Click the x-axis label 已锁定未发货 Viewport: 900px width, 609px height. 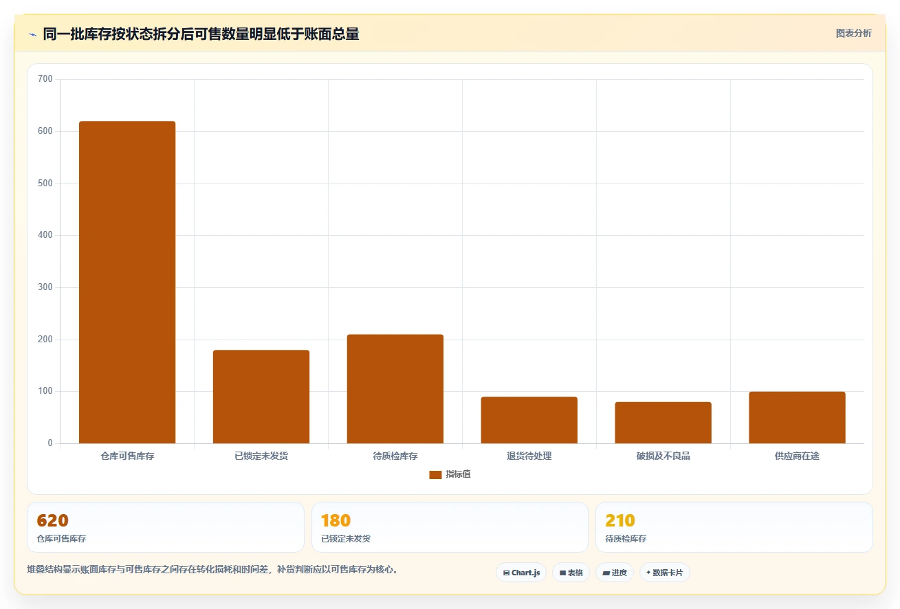[x=261, y=456]
